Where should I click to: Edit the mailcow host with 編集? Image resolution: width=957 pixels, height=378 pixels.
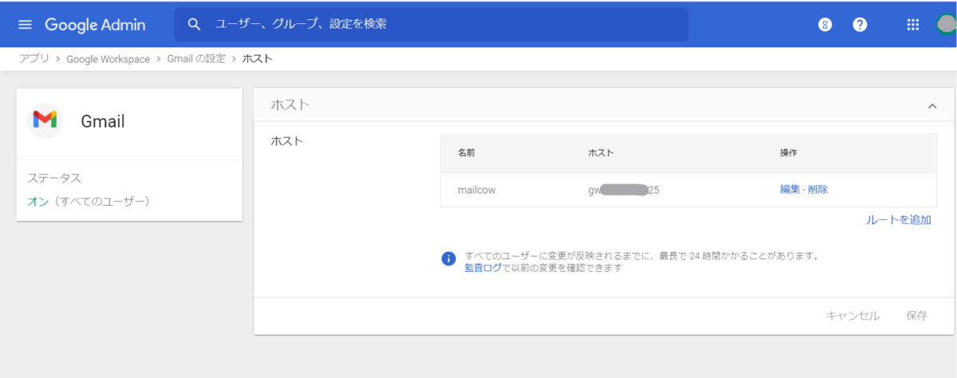790,190
